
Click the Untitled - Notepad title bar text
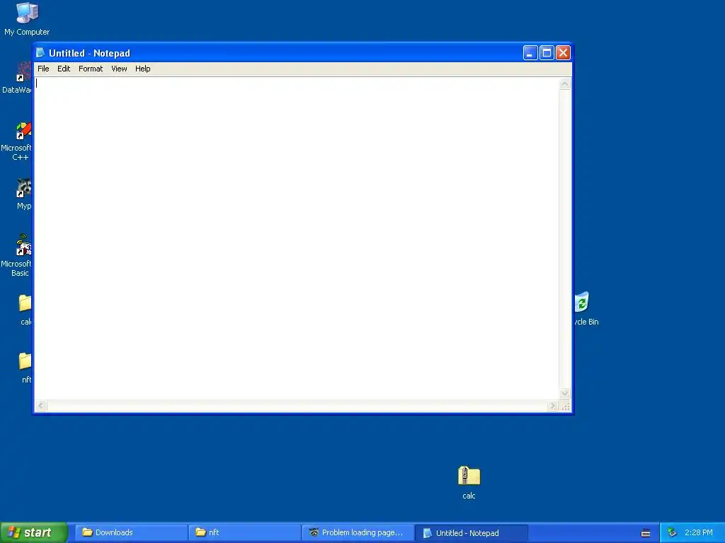pyautogui.click(x=90, y=53)
